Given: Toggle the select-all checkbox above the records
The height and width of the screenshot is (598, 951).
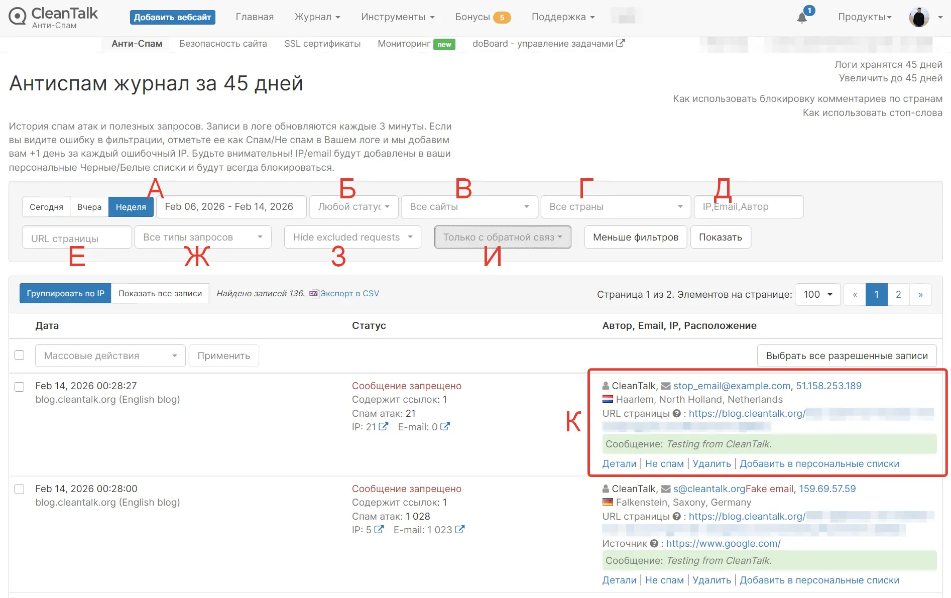Looking at the screenshot, I should [20, 355].
